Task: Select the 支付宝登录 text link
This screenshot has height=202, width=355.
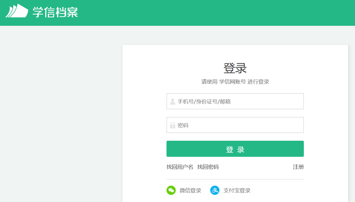Action: 237,191
